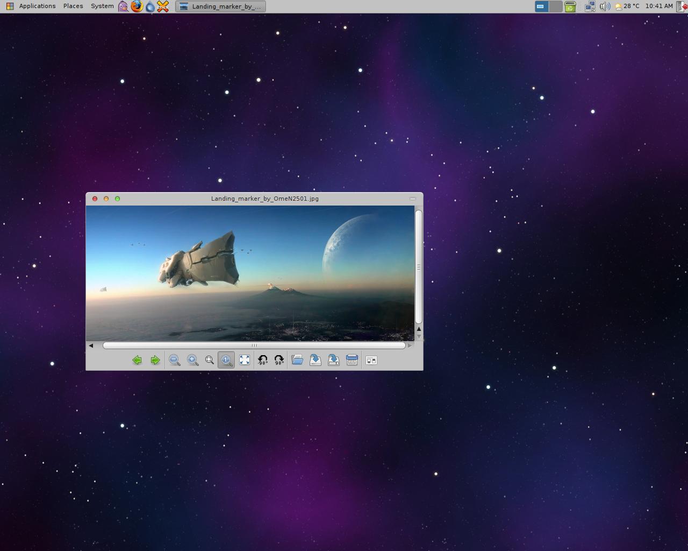Open the preferences icon at the toolbar end
The image size is (688, 551).
371,361
